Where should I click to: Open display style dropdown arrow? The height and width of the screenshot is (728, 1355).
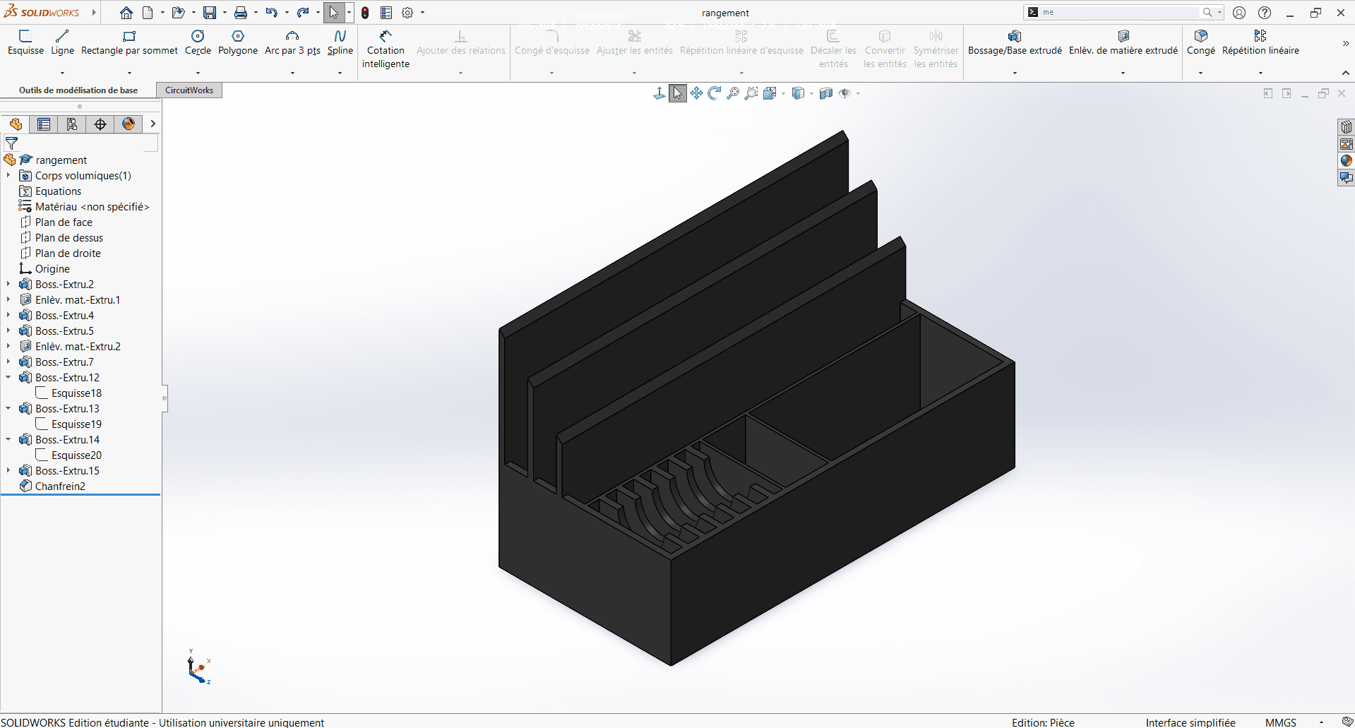811,93
